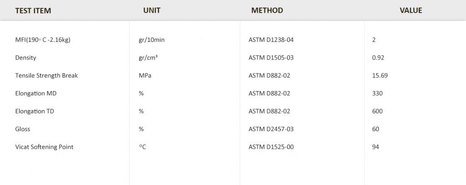Click the ASTM D1505-03 method text

click(271, 58)
